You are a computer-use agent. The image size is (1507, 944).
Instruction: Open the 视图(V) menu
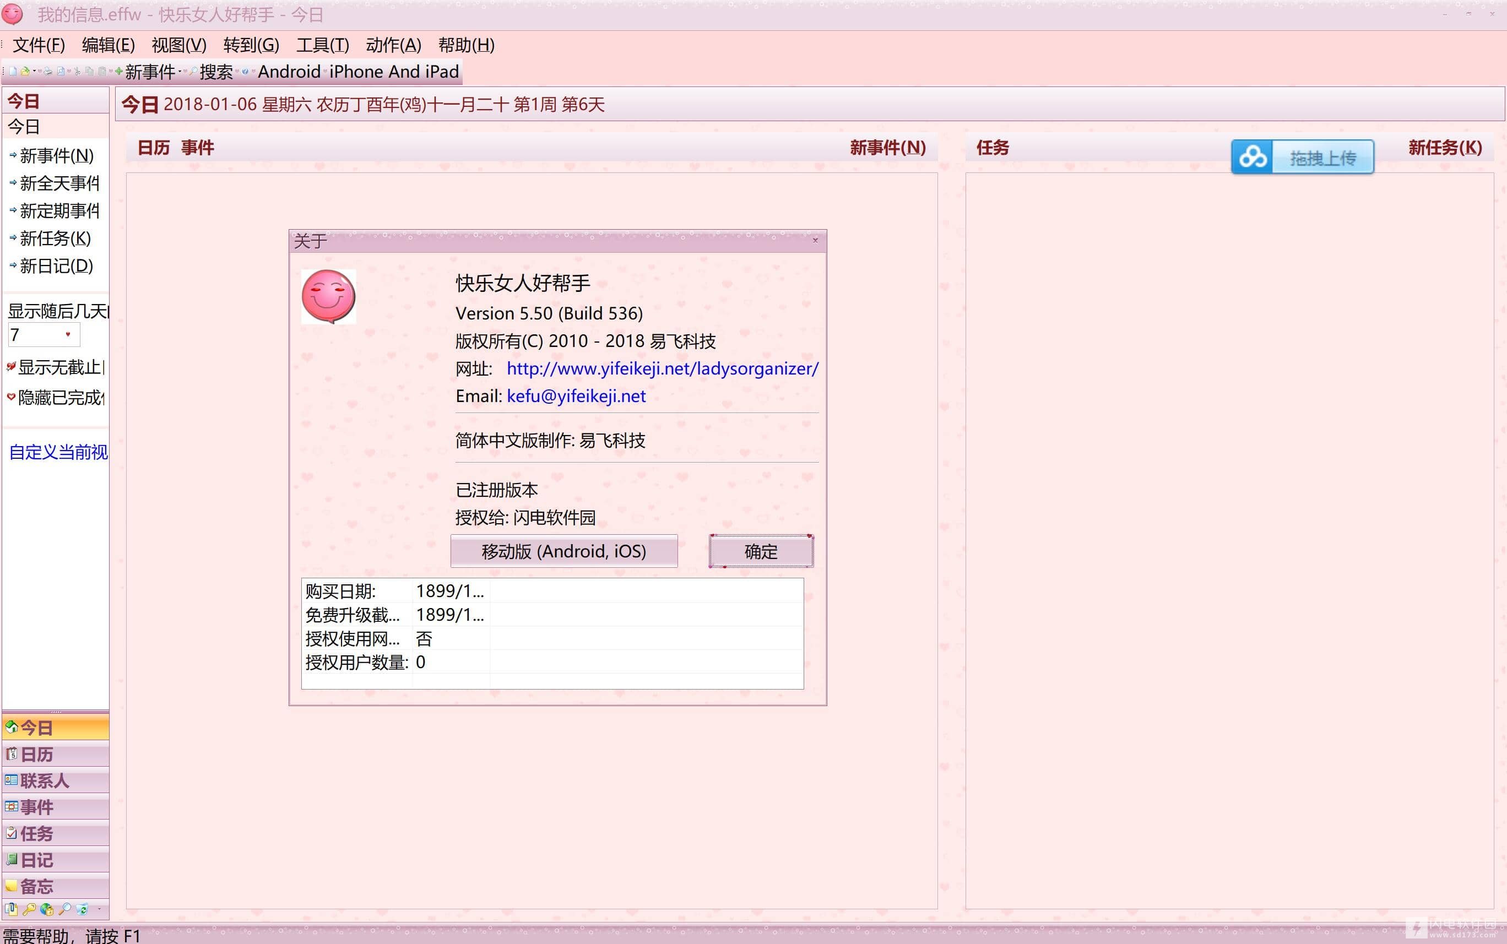[x=179, y=45]
